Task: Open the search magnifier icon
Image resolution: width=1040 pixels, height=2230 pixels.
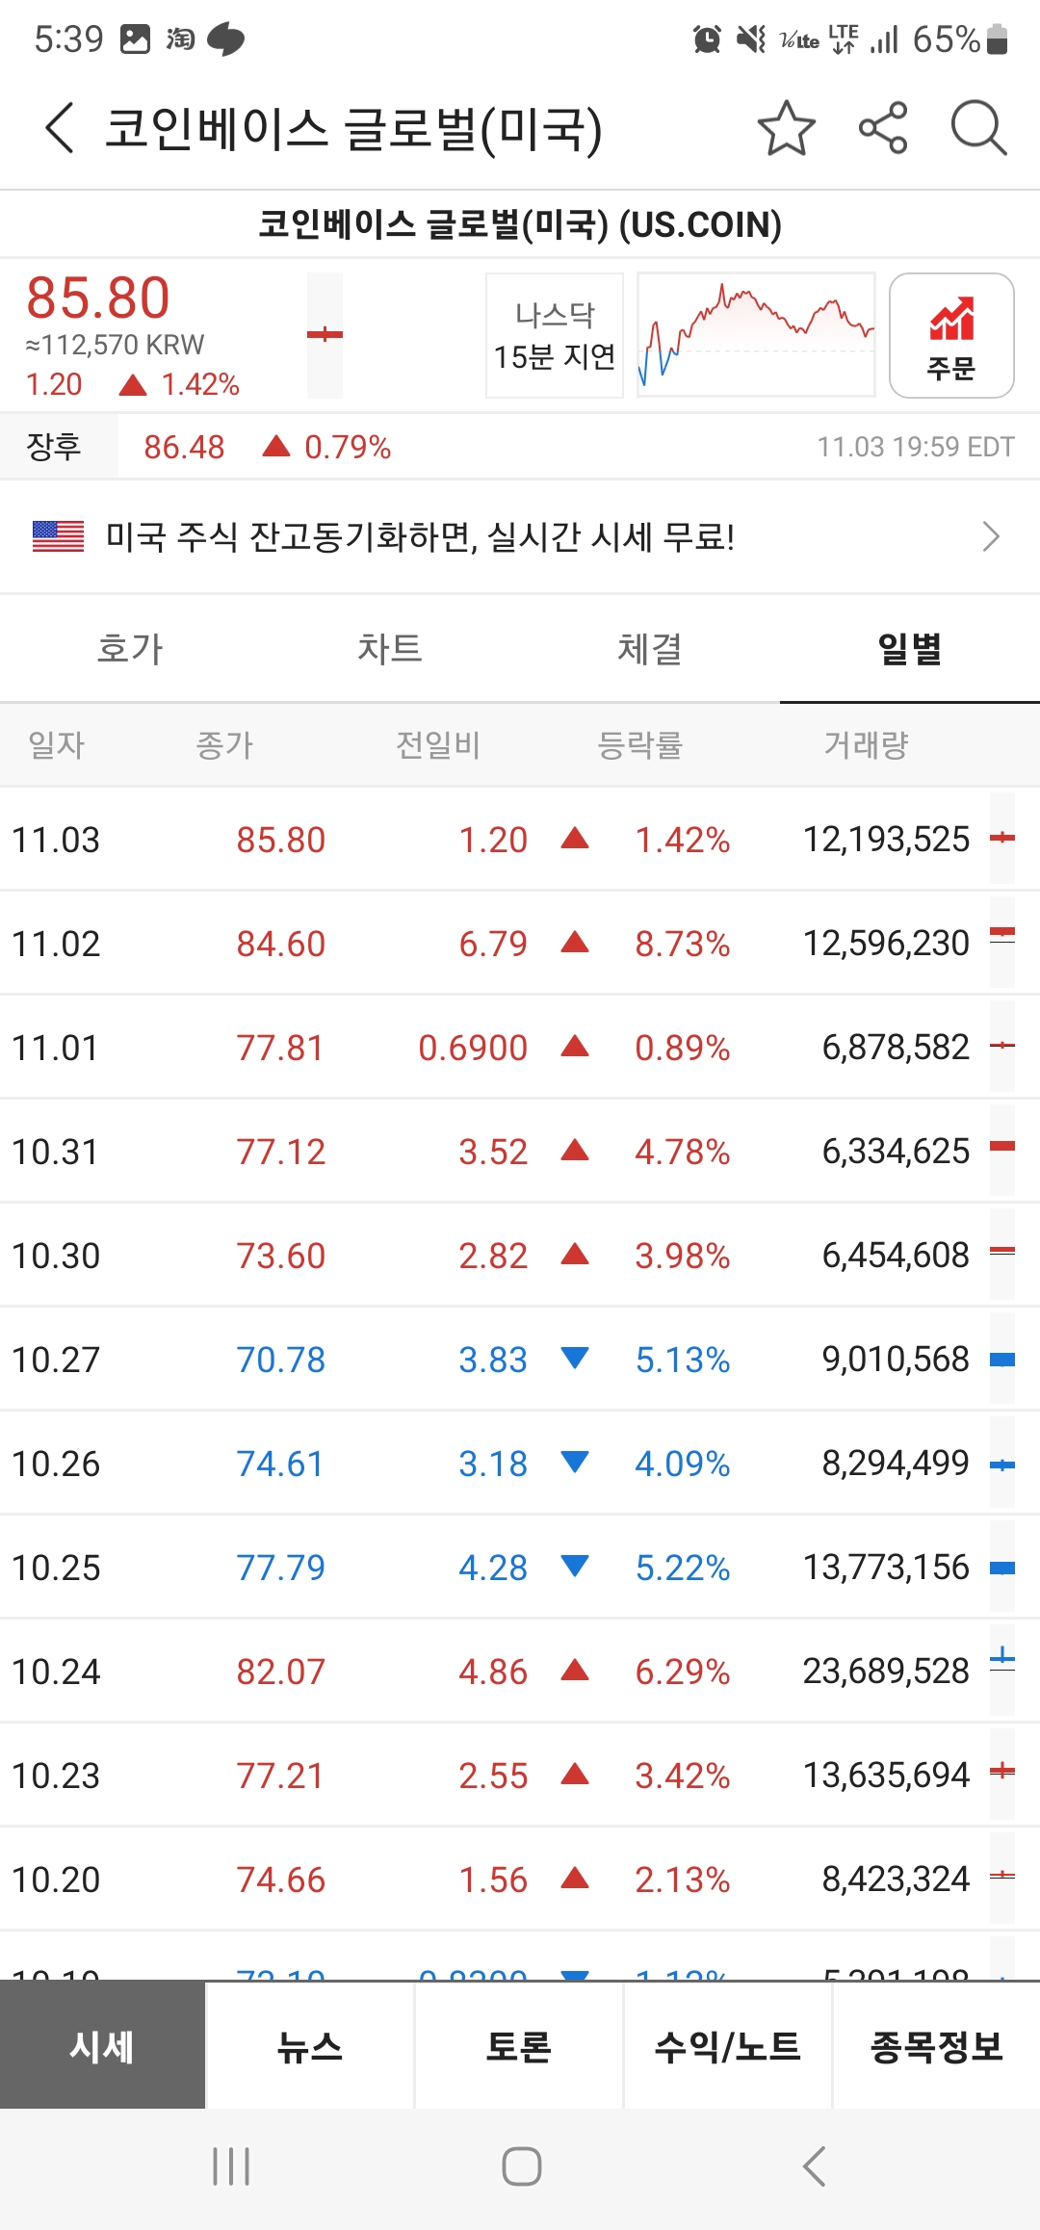Action: [978, 128]
